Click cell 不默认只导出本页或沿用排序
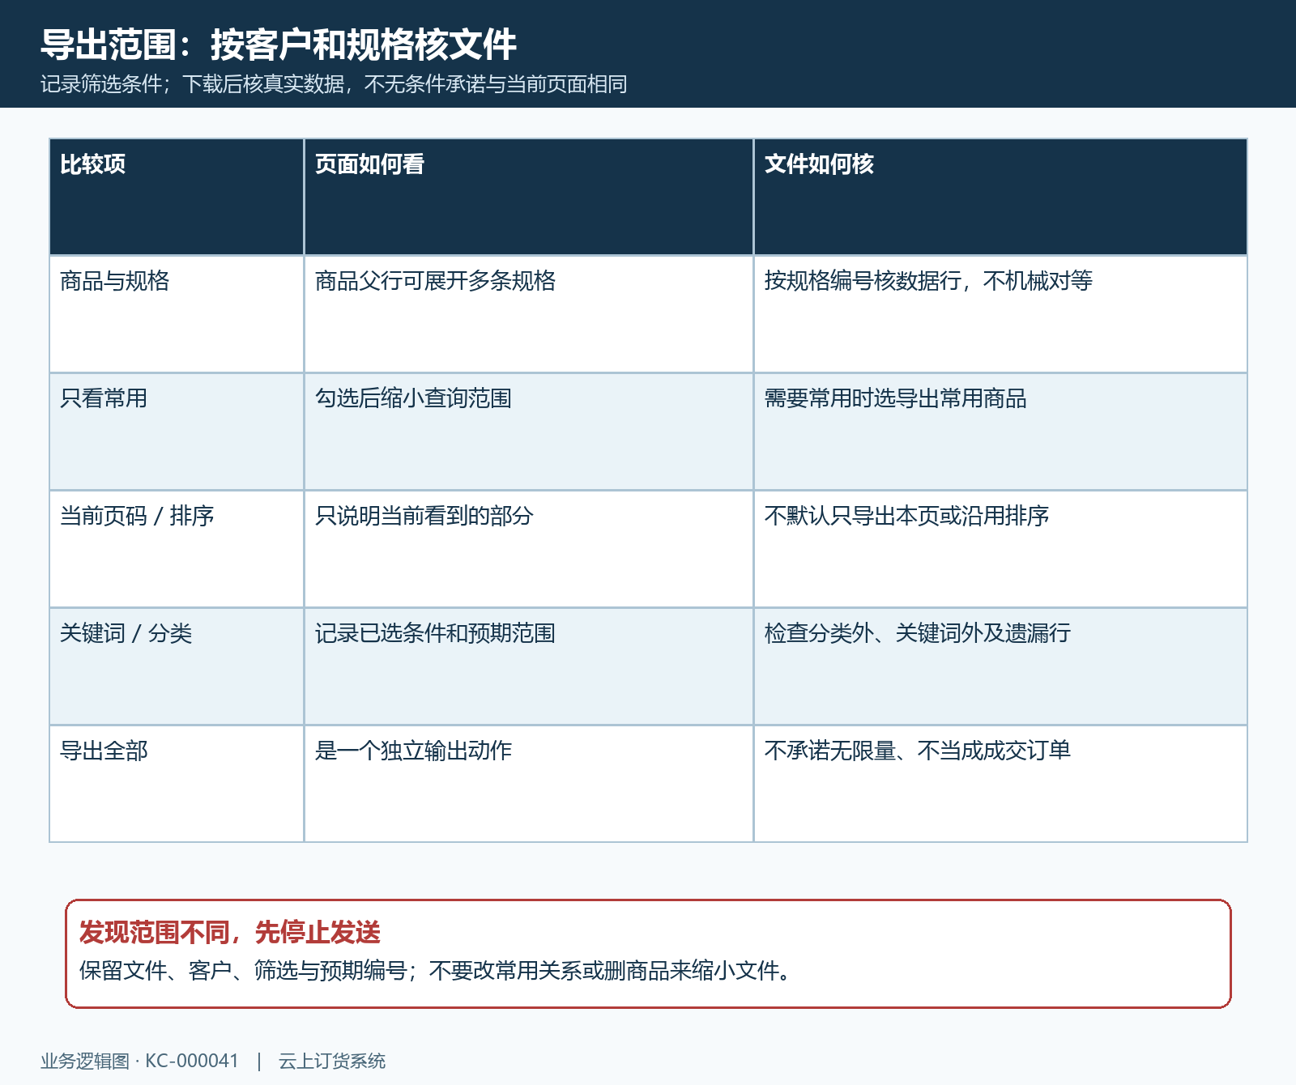Viewport: 1296px width, 1085px height. tap(1000, 549)
